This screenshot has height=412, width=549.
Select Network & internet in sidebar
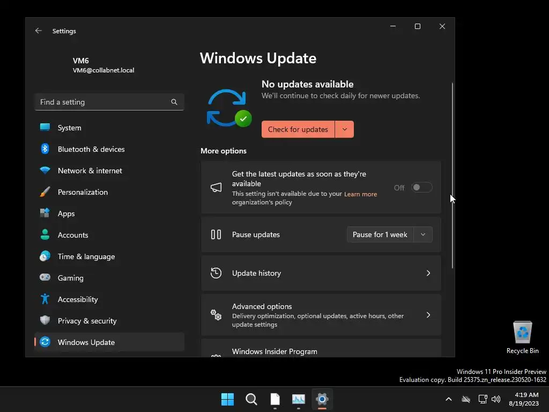tap(109, 171)
